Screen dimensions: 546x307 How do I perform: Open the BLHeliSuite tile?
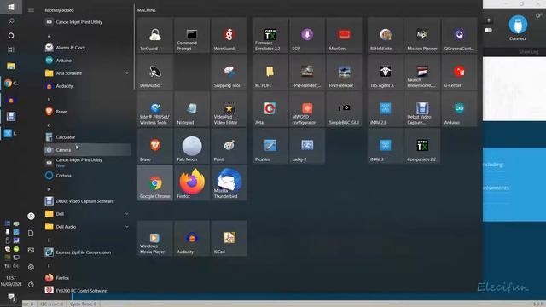[x=385, y=36]
